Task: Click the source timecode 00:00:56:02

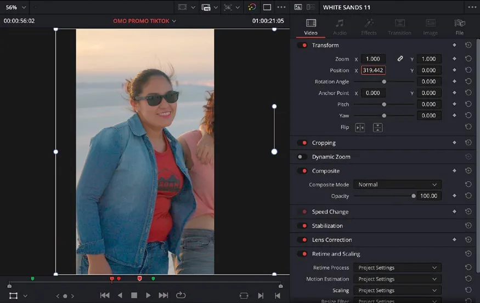Action: click(19, 21)
